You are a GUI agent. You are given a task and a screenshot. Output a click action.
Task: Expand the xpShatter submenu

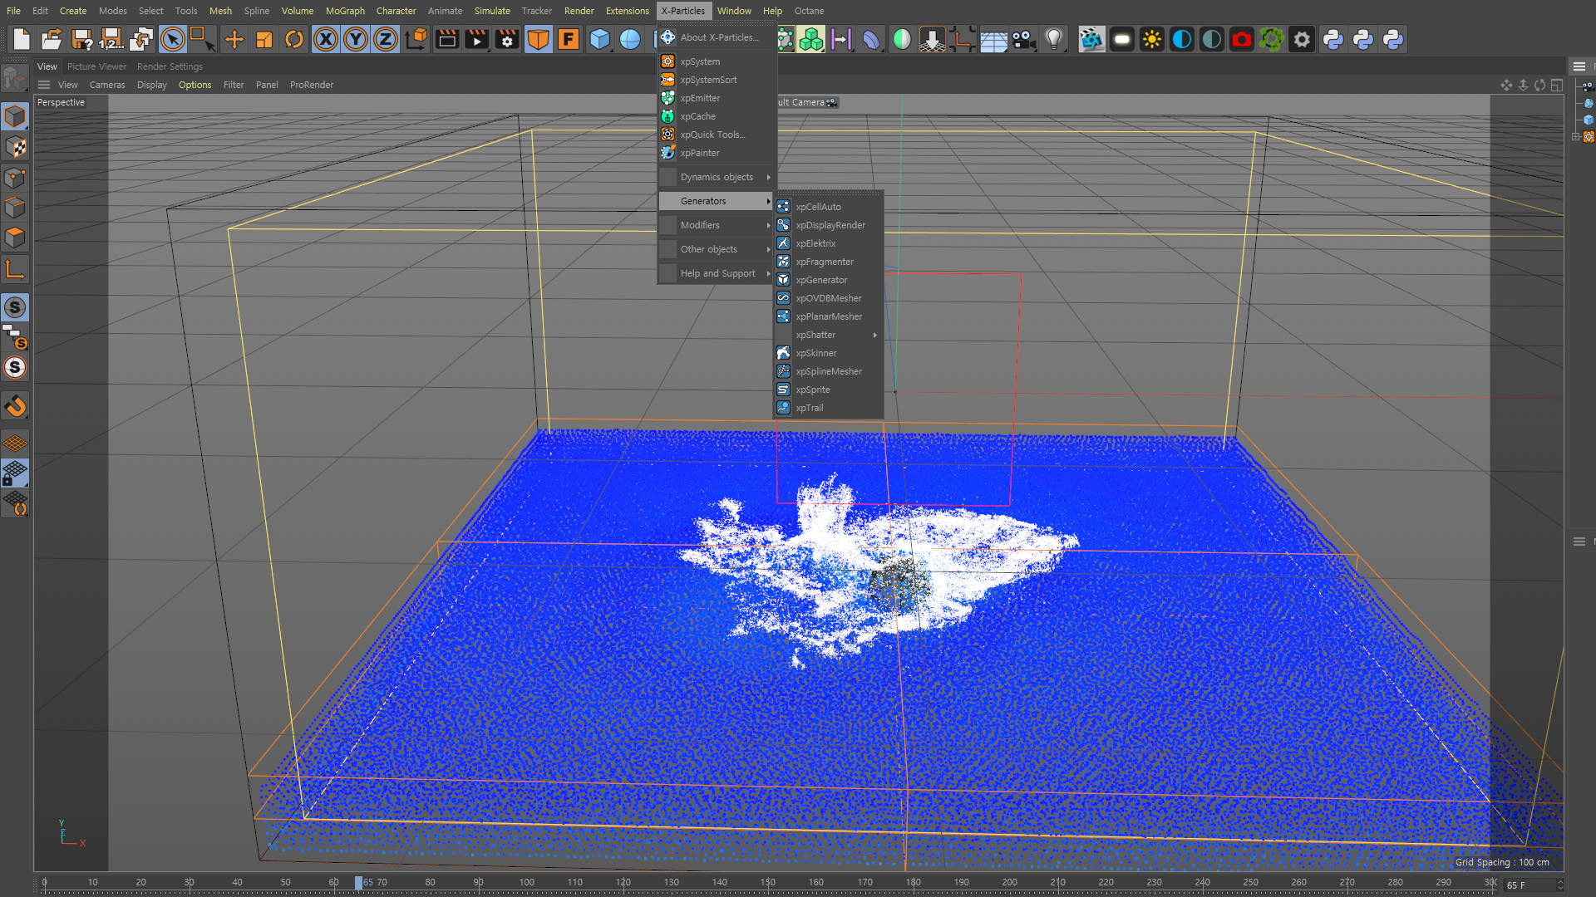point(828,335)
